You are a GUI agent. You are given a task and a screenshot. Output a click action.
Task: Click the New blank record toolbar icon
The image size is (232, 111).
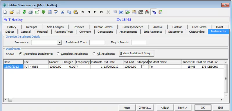[x=5, y=12]
